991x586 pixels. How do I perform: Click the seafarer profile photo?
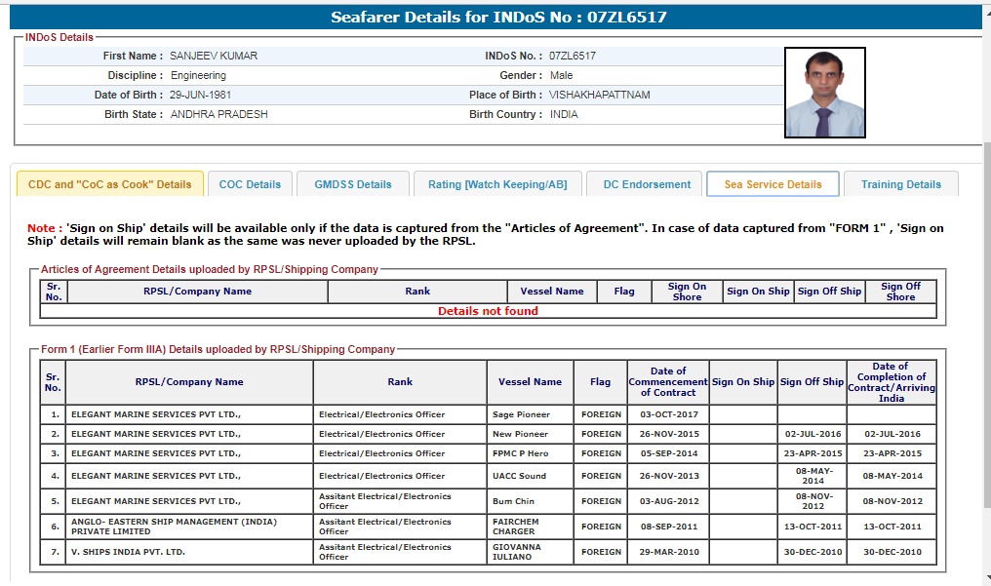click(x=824, y=94)
